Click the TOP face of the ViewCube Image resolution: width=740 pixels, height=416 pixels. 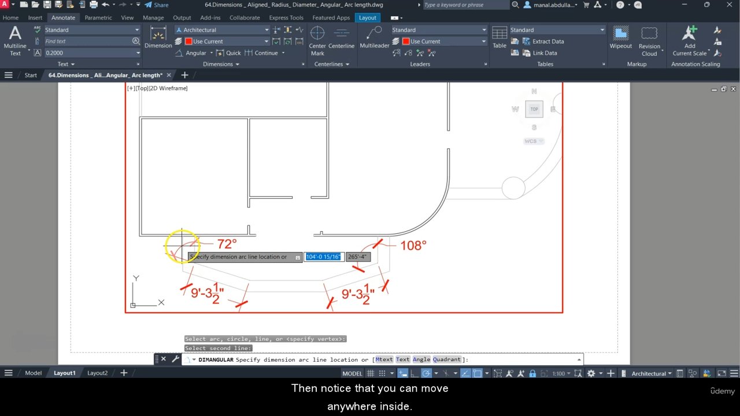pos(534,109)
